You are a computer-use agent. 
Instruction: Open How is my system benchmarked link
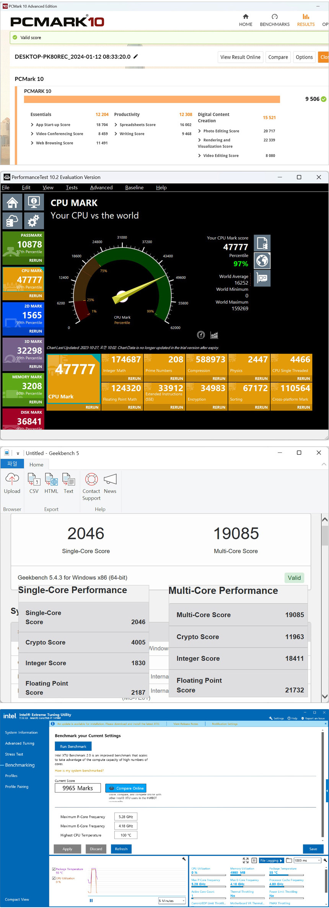[x=79, y=770]
